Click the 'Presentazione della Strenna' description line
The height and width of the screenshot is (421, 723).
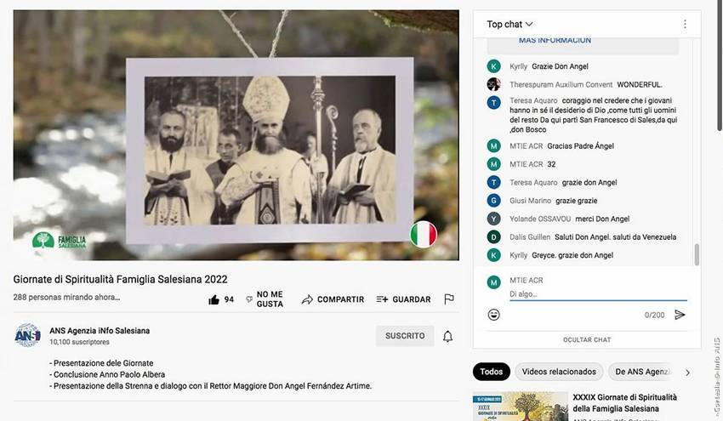(210, 386)
